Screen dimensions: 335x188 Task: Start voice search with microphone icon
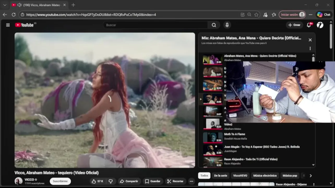(227, 25)
